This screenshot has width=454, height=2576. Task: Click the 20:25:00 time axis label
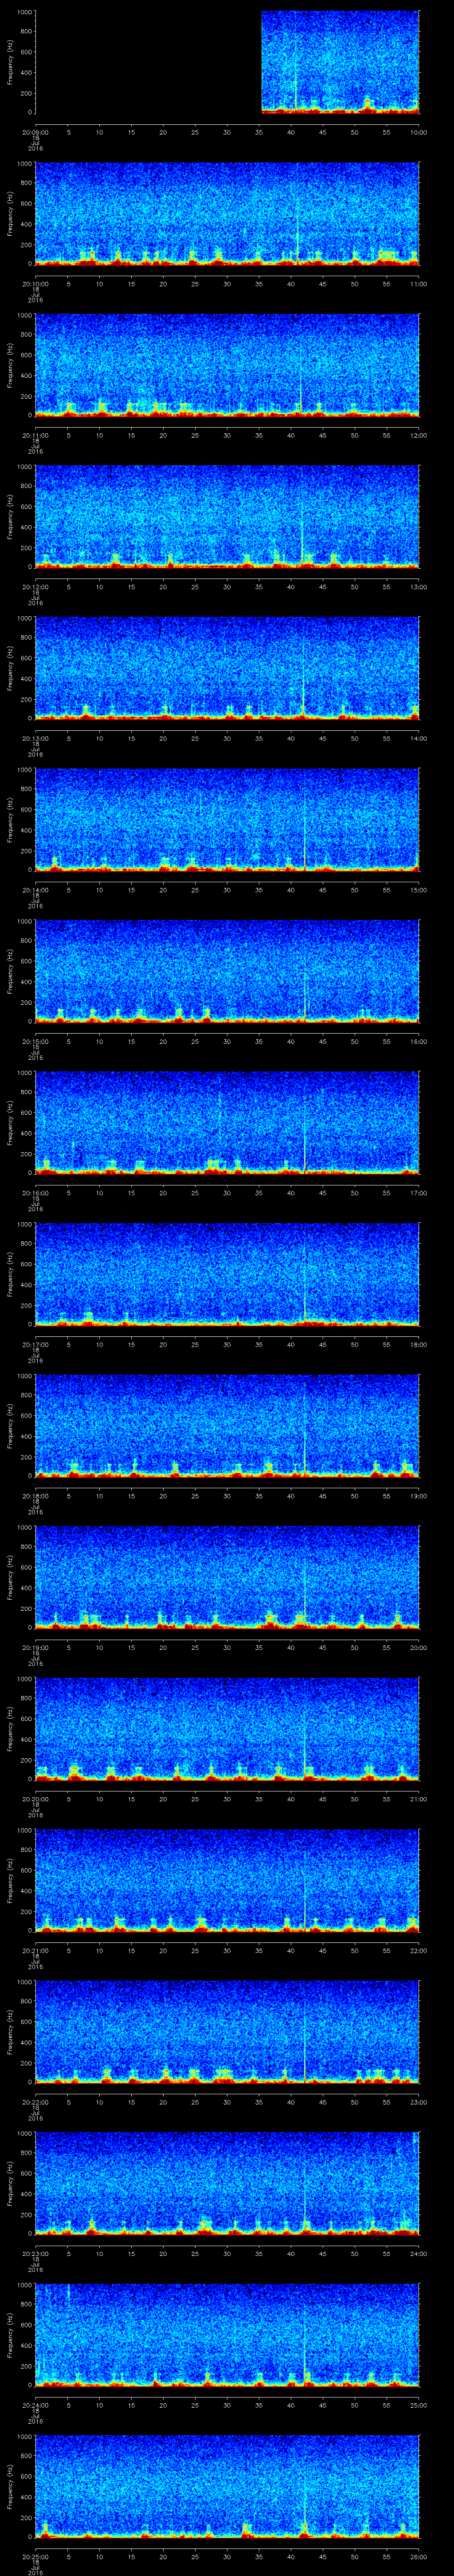tap(35, 2556)
